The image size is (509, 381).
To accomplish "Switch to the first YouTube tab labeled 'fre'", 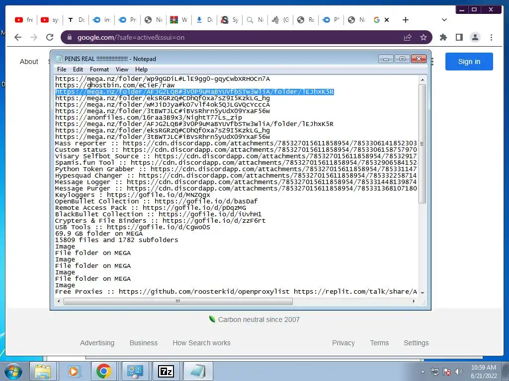I will (24, 20).
